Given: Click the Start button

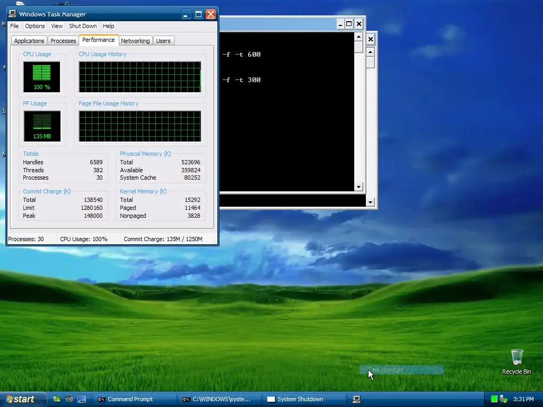Looking at the screenshot, I should coord(23,399).
